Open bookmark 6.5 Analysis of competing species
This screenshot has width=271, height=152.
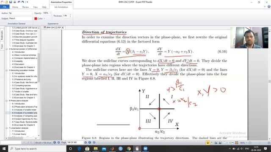tap(25, 116)
